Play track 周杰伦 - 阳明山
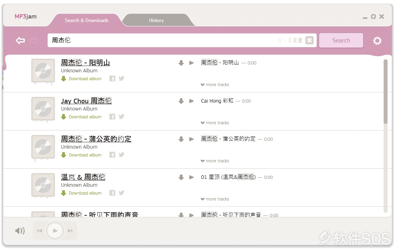The height and width of the screenshot is (250, 397). (x=191, y=63)
